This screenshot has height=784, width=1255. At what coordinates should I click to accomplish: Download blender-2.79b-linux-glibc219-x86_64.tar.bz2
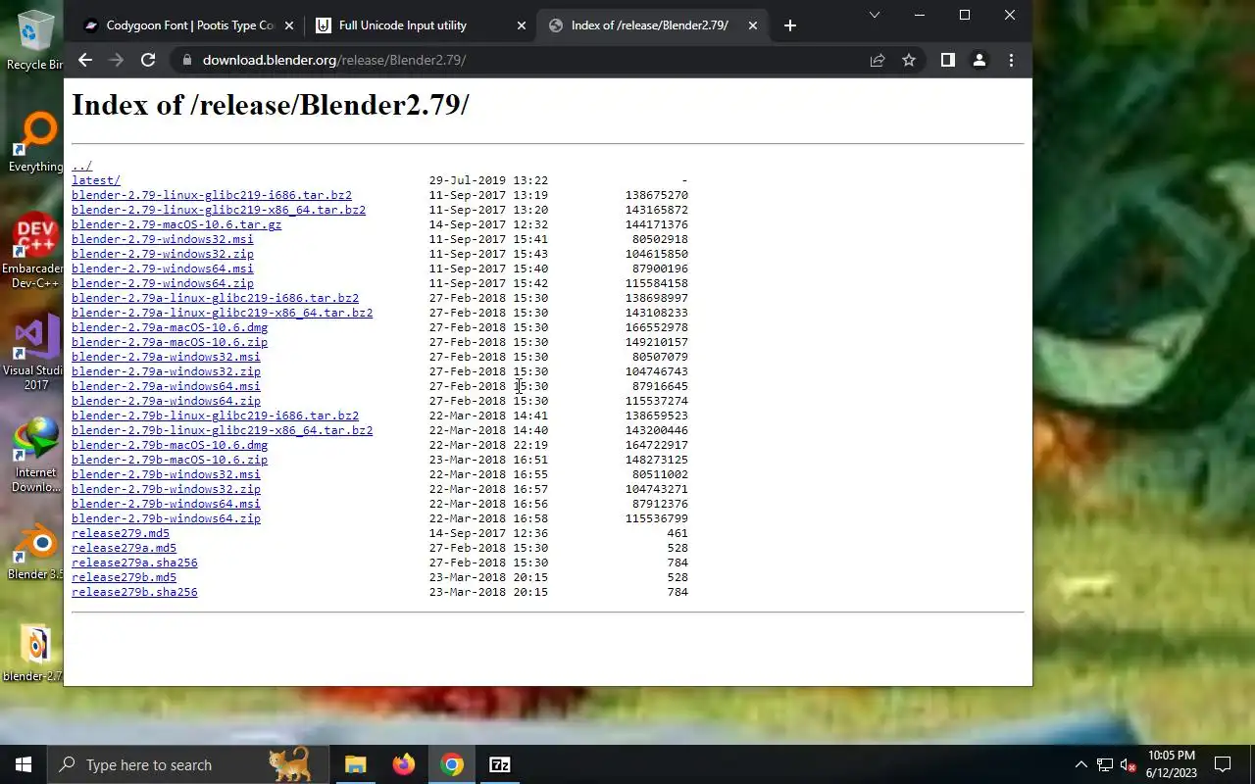pos(223,430)
